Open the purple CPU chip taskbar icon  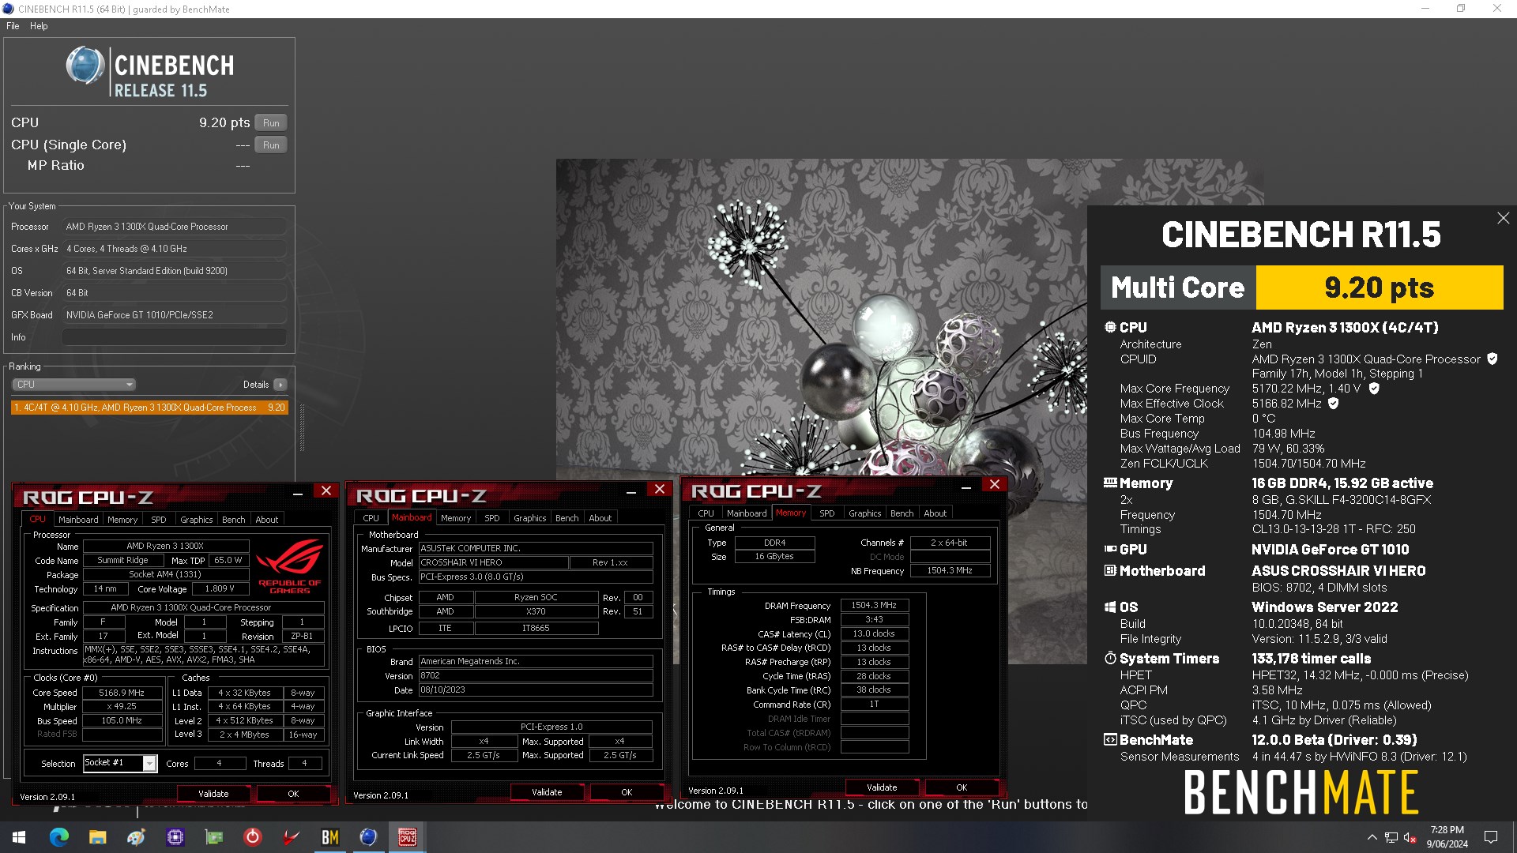click(x=175, y=837)
